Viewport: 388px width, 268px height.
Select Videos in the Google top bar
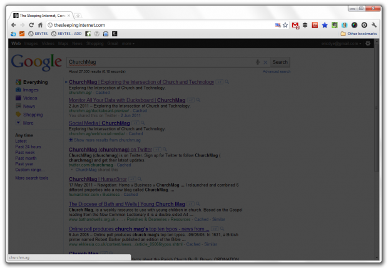pos(48,44)
